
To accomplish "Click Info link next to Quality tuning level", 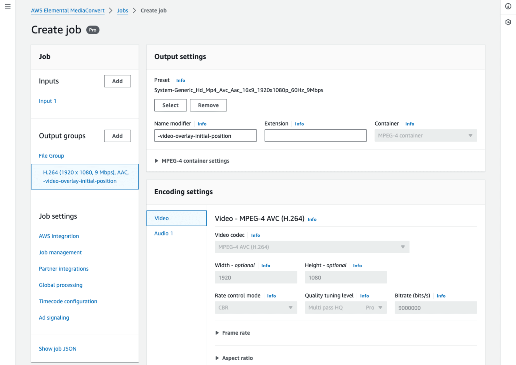I will coord(365,296).
